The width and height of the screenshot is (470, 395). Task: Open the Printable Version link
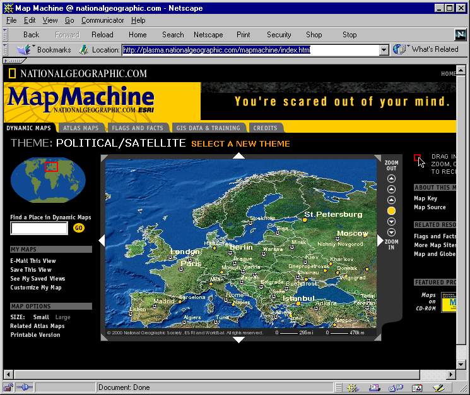point(35,335)
